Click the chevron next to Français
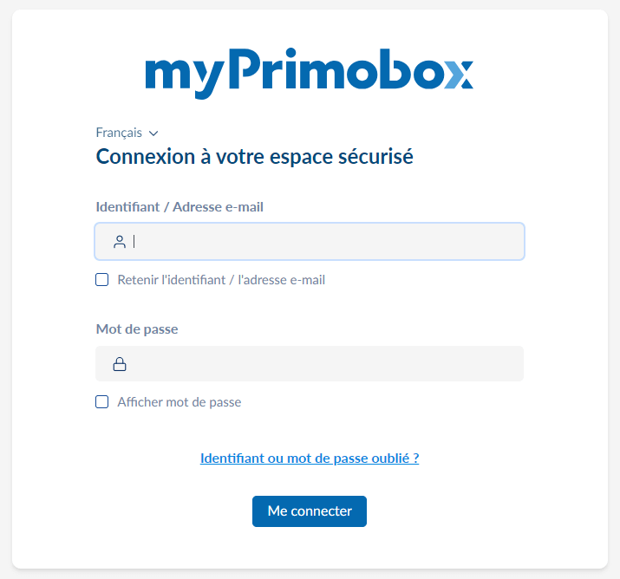 coord(153,133)
